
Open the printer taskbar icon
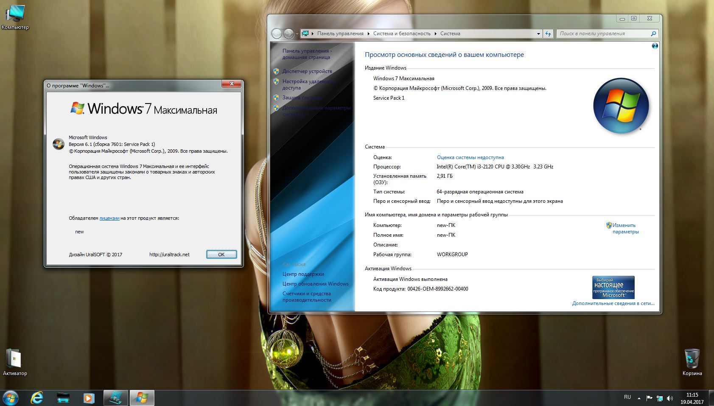[x=63, y=398]
